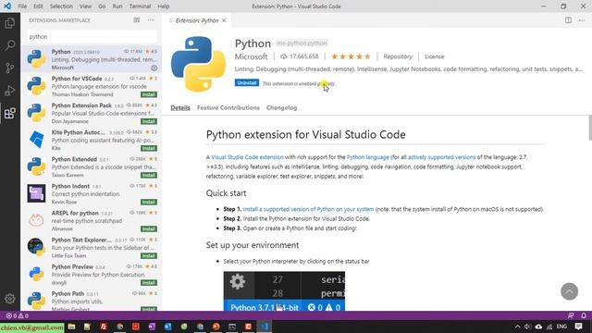The width and height of the screenshot is (592, 333).
Task: Open the View menu
Action: [x=85, y=6]
